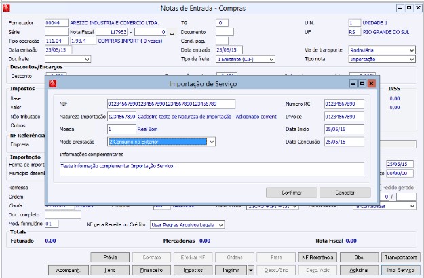Screen dimensions: 424x278
Task: Click the Tipo operação 111.04 field
Action: pos(56,41)
